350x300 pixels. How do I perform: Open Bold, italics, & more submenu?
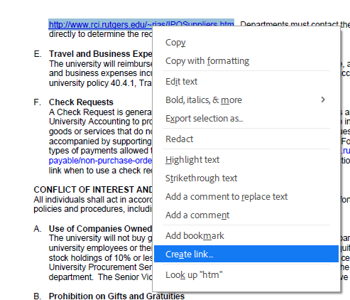tap(246, 100)
